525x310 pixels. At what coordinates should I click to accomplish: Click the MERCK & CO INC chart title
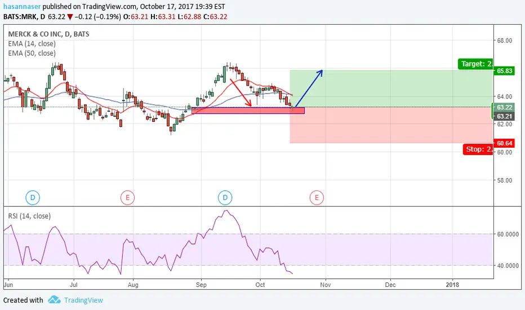coord(48,34)
